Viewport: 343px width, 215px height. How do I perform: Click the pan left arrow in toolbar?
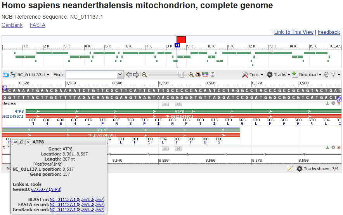129,75
